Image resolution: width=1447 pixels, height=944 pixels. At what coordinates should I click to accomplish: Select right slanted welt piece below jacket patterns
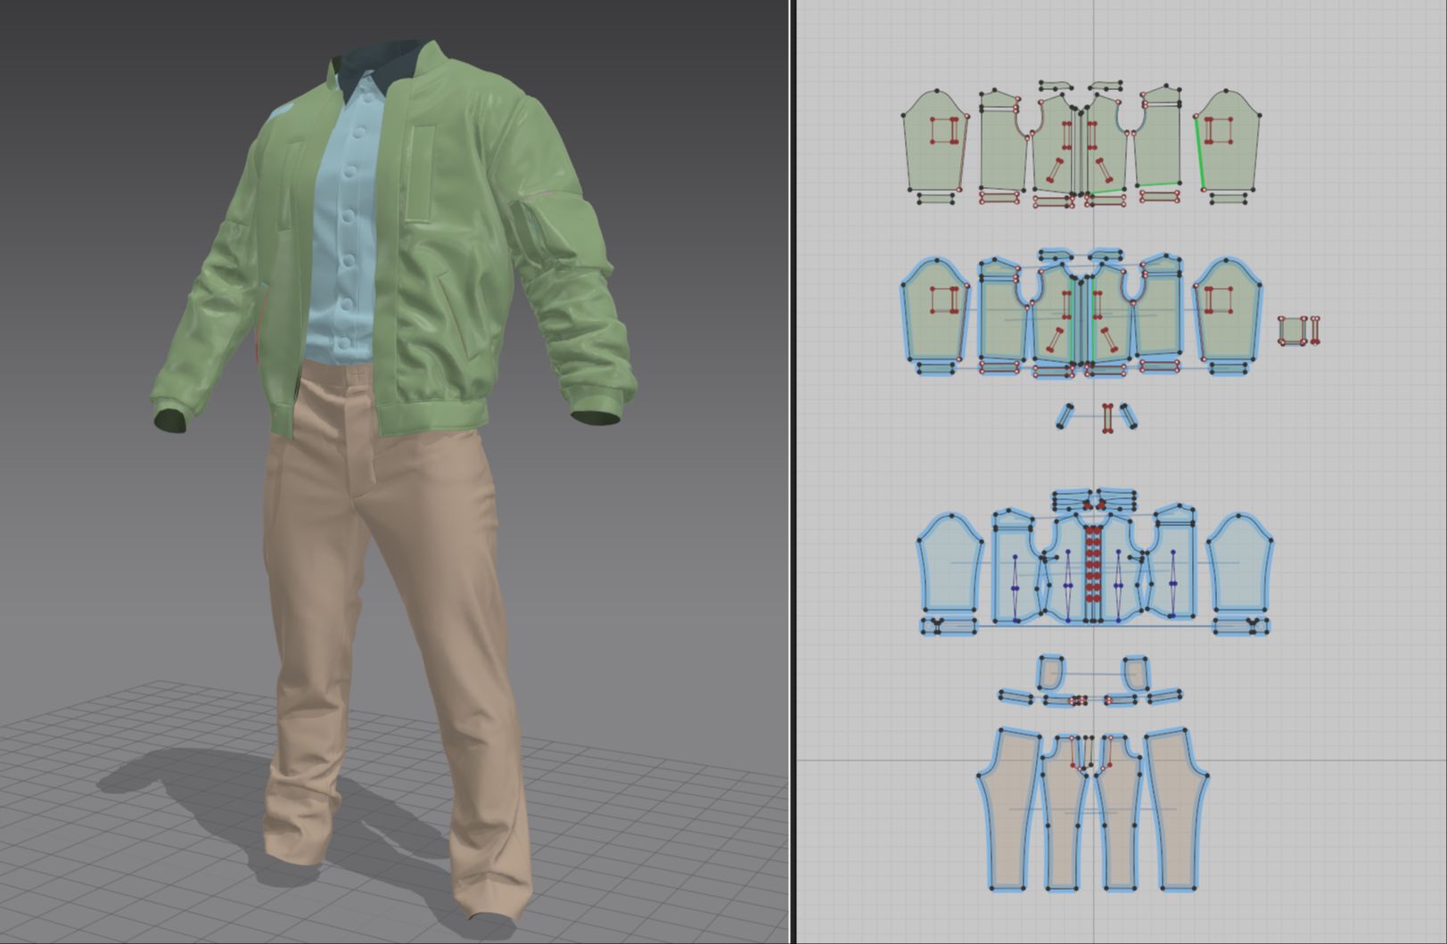1129,416
